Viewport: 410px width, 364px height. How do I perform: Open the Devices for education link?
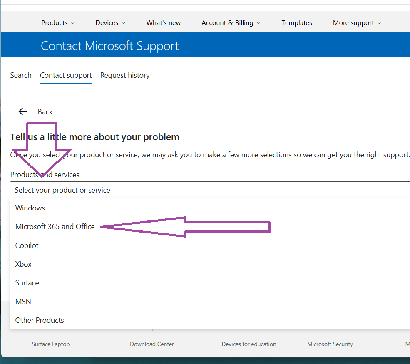point(249,344)
